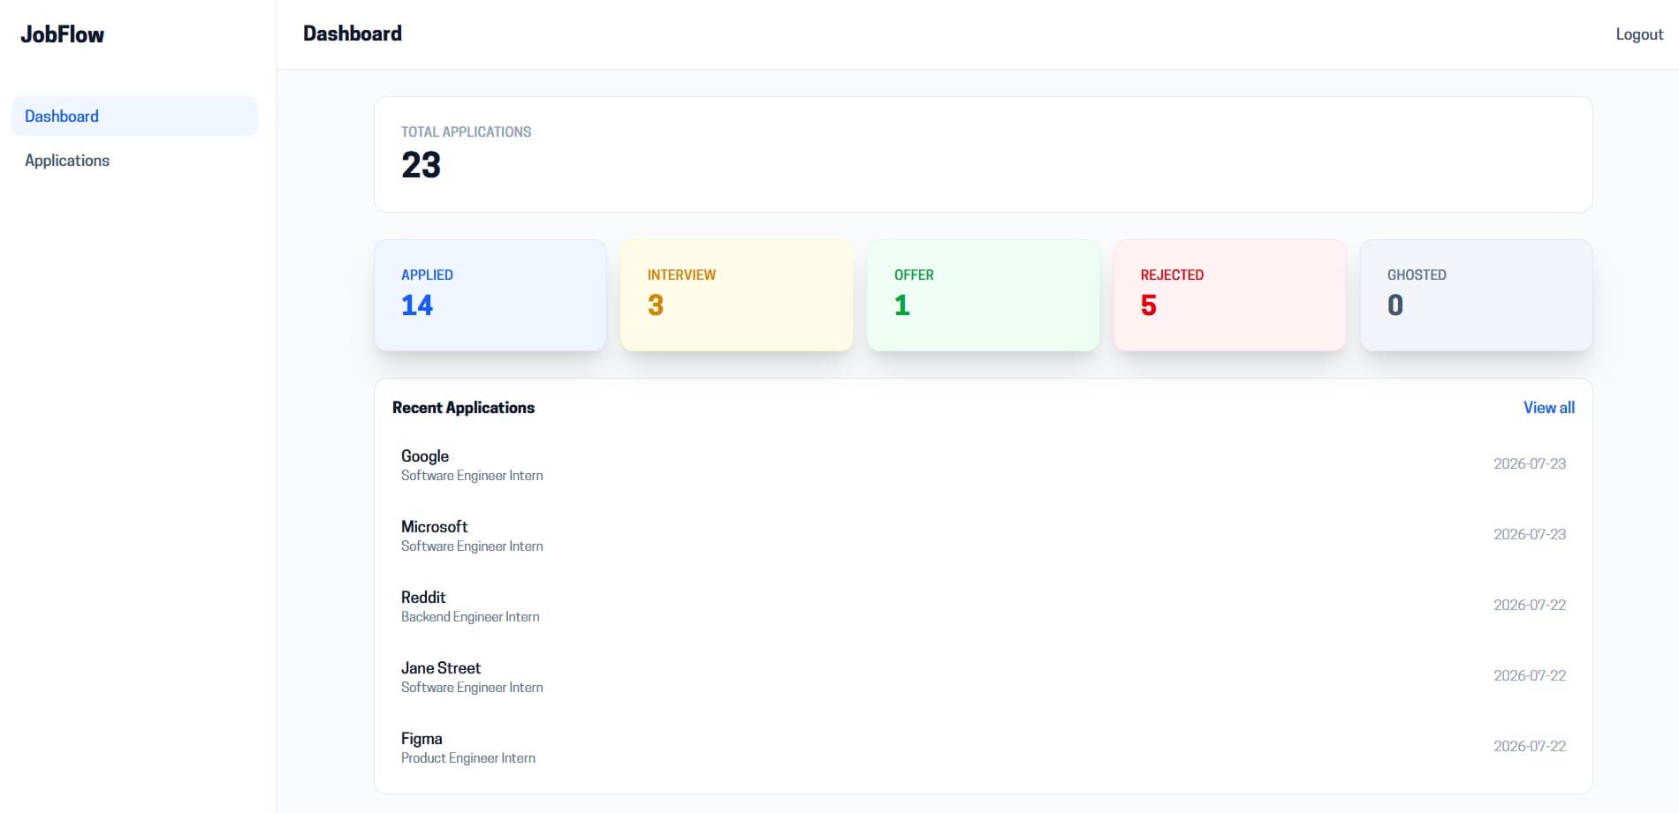Click the total count 23

click(x=421, y=165)
